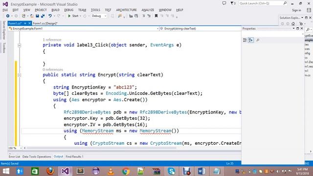Open the Debug configuration dropdown

click(x=99, y=16)
